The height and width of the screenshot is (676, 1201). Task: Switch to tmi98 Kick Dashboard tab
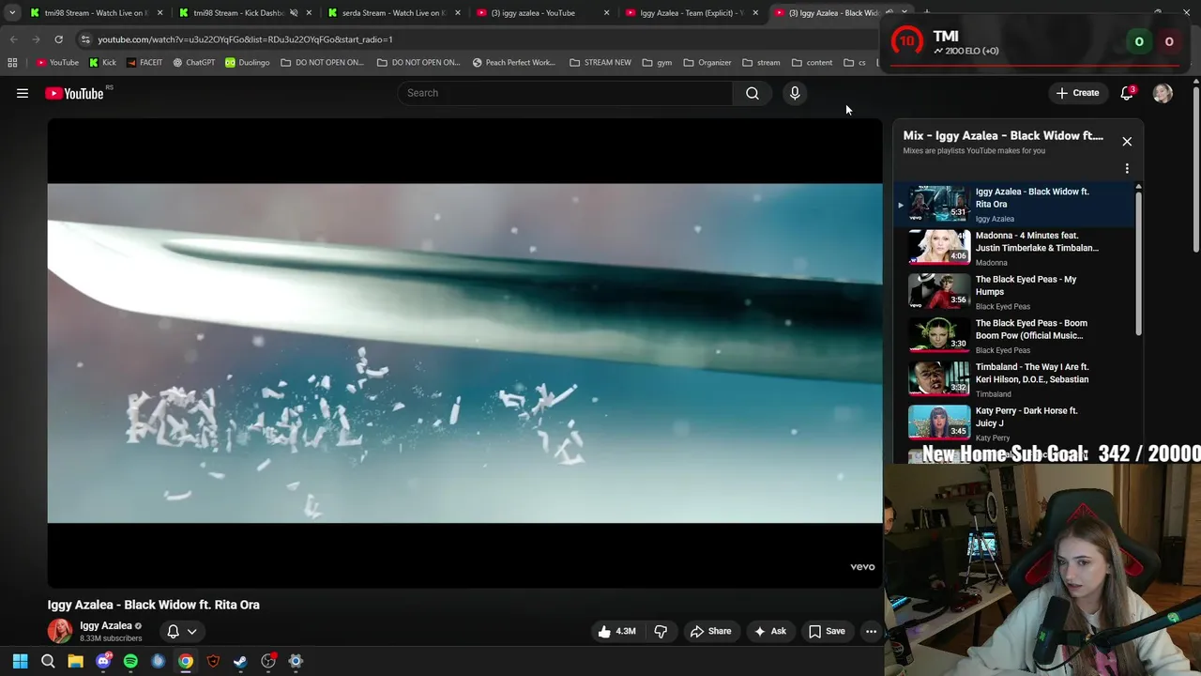pos(244,13)
